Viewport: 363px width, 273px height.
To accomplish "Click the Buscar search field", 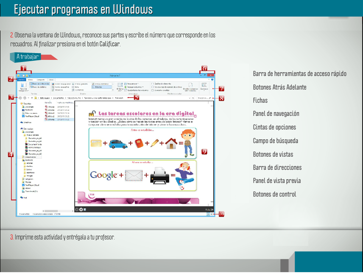I will (x=202, y=98).
